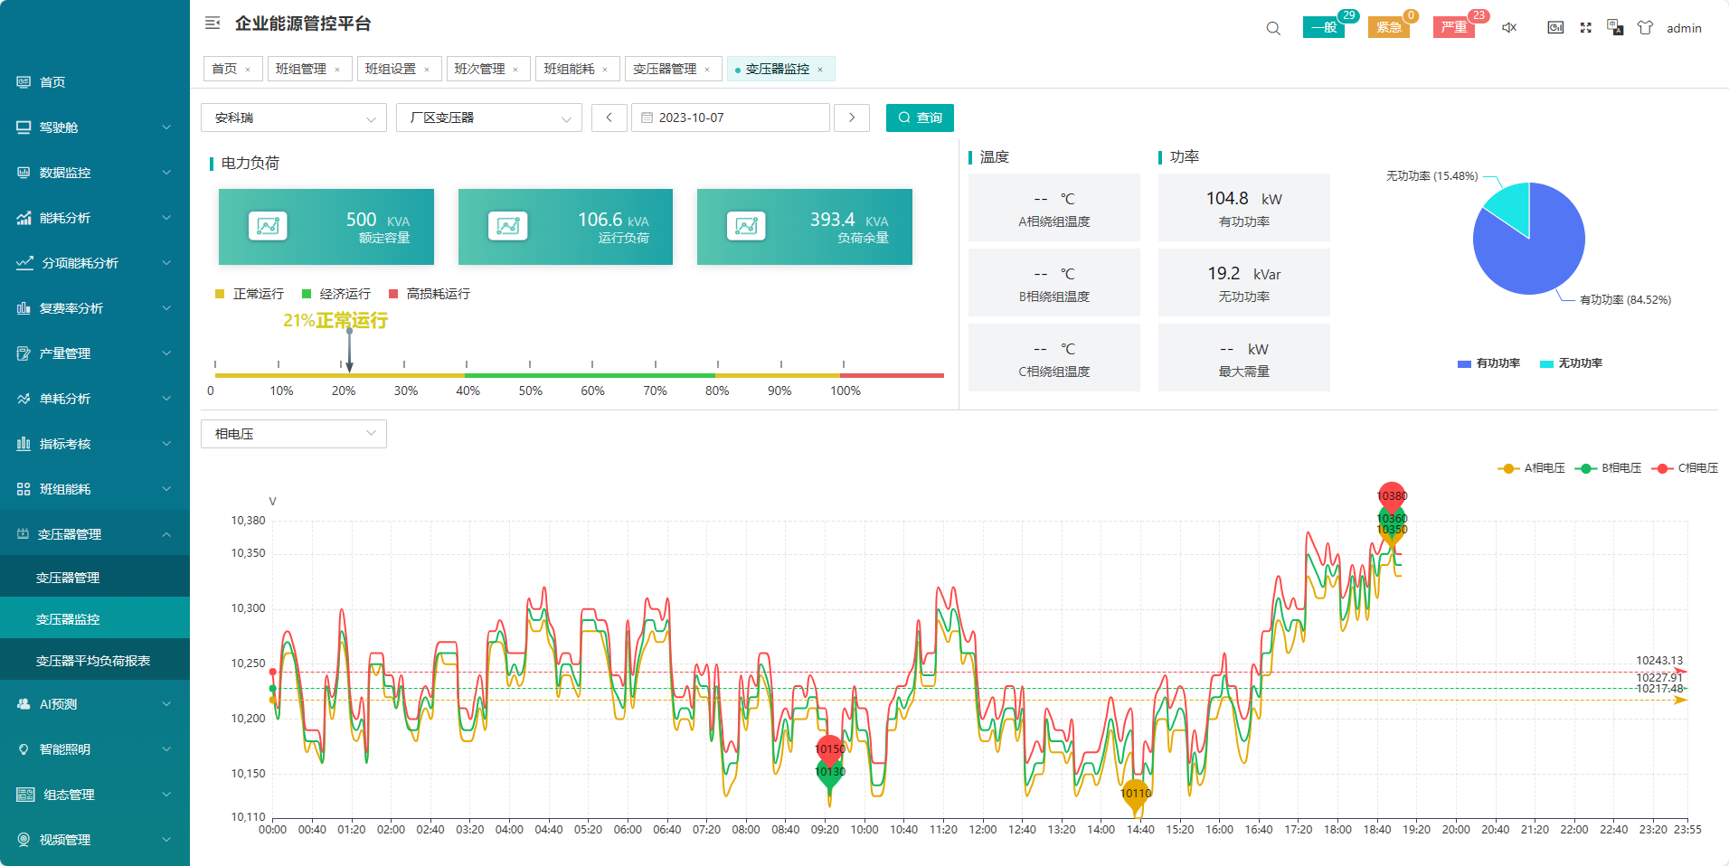Open 变压器平均负荷报表 in sidebar
The image size is (1729, 866).
[93, 661]
